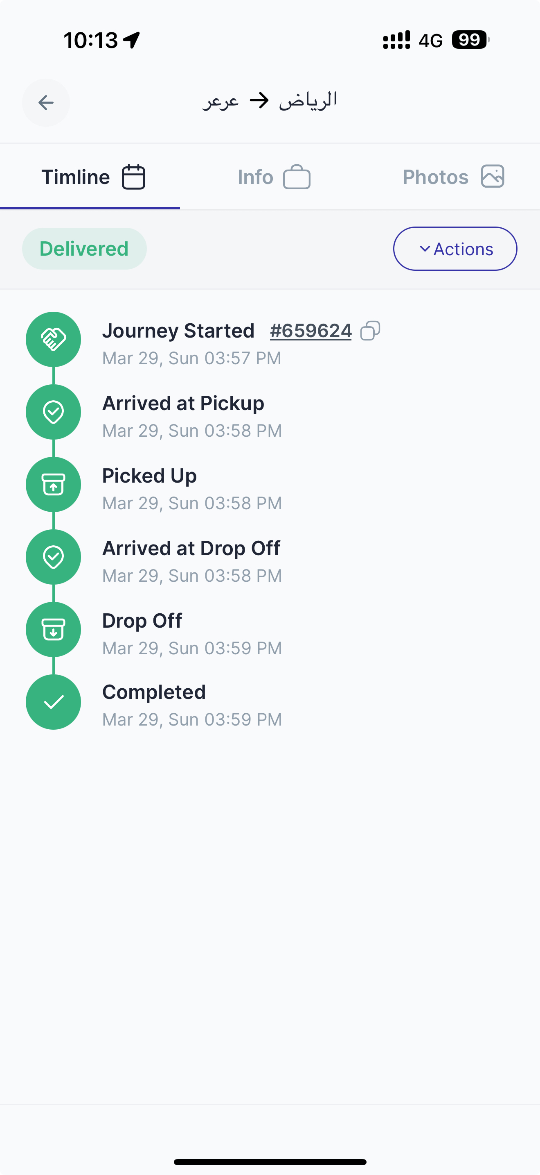Open the Actions dropdown
The height and width of the screenshot is (1175, 540).
pos(455,249)
